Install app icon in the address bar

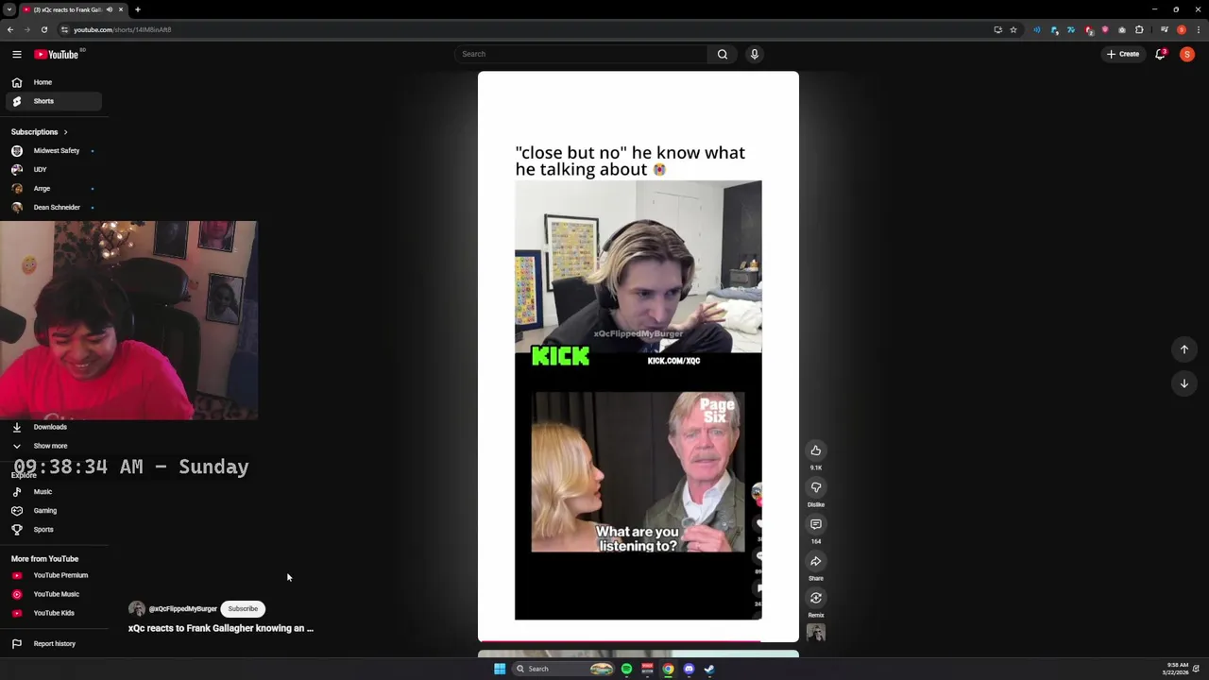[998, 29]
